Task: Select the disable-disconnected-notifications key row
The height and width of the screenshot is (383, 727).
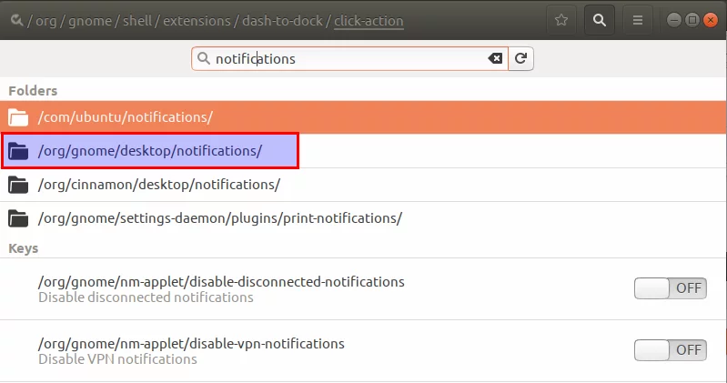Action: [x=364, y=289]
